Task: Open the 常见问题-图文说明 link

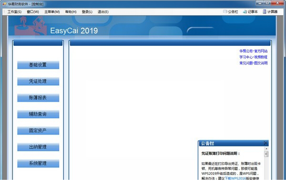Action: (x=254, y=63)
